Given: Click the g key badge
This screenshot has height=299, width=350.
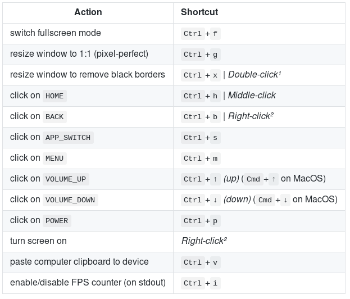Looking at the screenshot, I should [x=215, y=55].
